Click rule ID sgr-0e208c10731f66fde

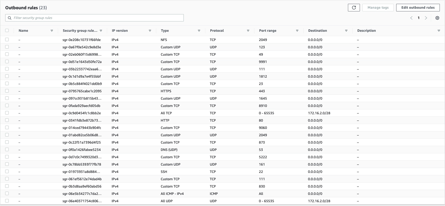82,40
